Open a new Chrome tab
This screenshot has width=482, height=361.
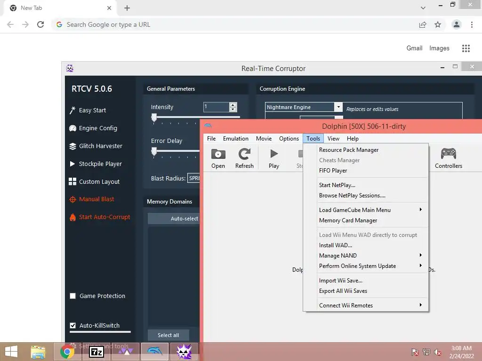[x=127, y=8]
